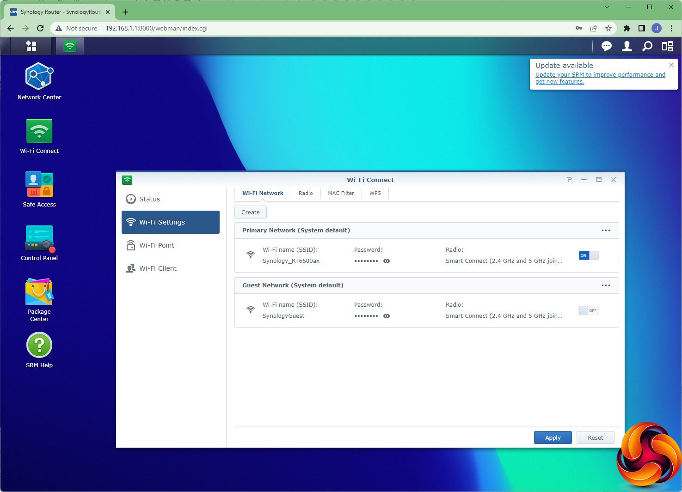Click the Primary Network Smart Connect radio value
This screenshot has width=682, height=492.
[504, 261]
